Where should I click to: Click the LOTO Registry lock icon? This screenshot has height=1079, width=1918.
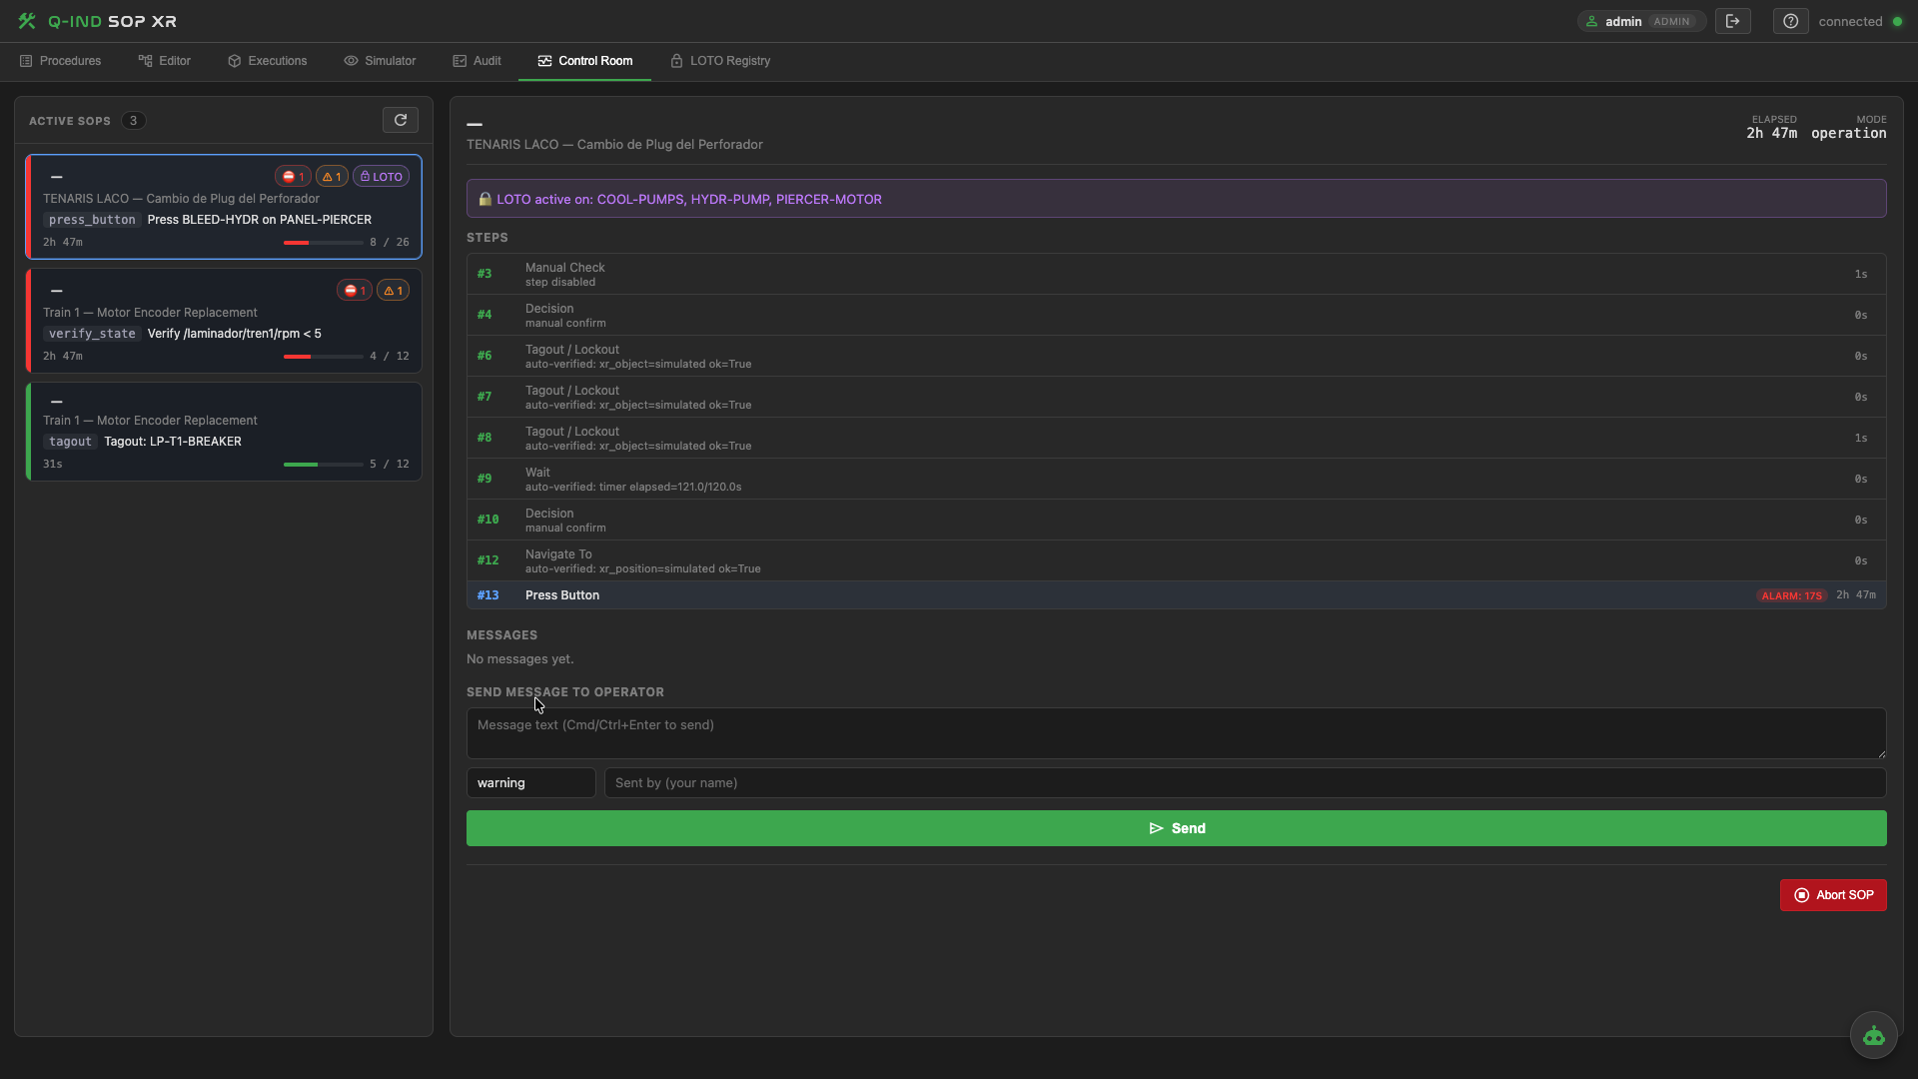[676, 61]
